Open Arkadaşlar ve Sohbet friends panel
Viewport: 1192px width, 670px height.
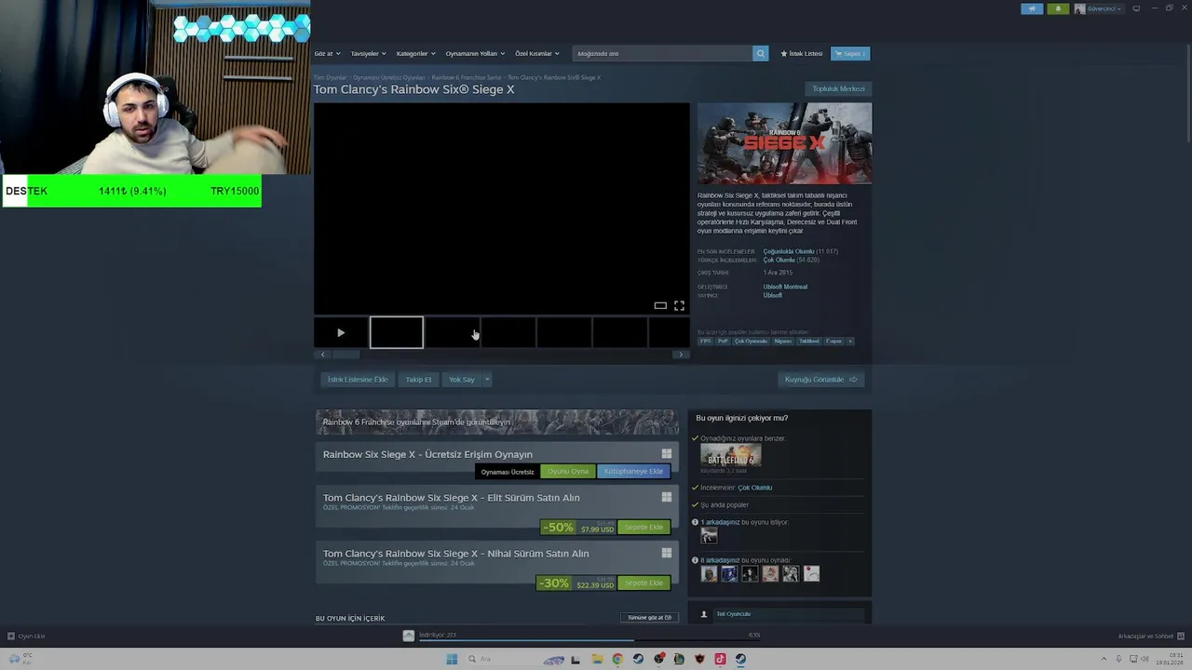point(1151,636)
